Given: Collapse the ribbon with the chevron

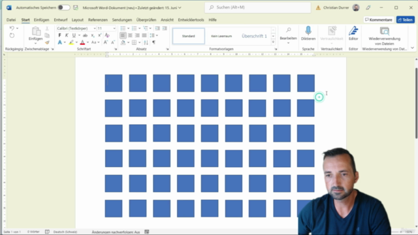Looking at the screenshot, I should [x=412, y=48].
